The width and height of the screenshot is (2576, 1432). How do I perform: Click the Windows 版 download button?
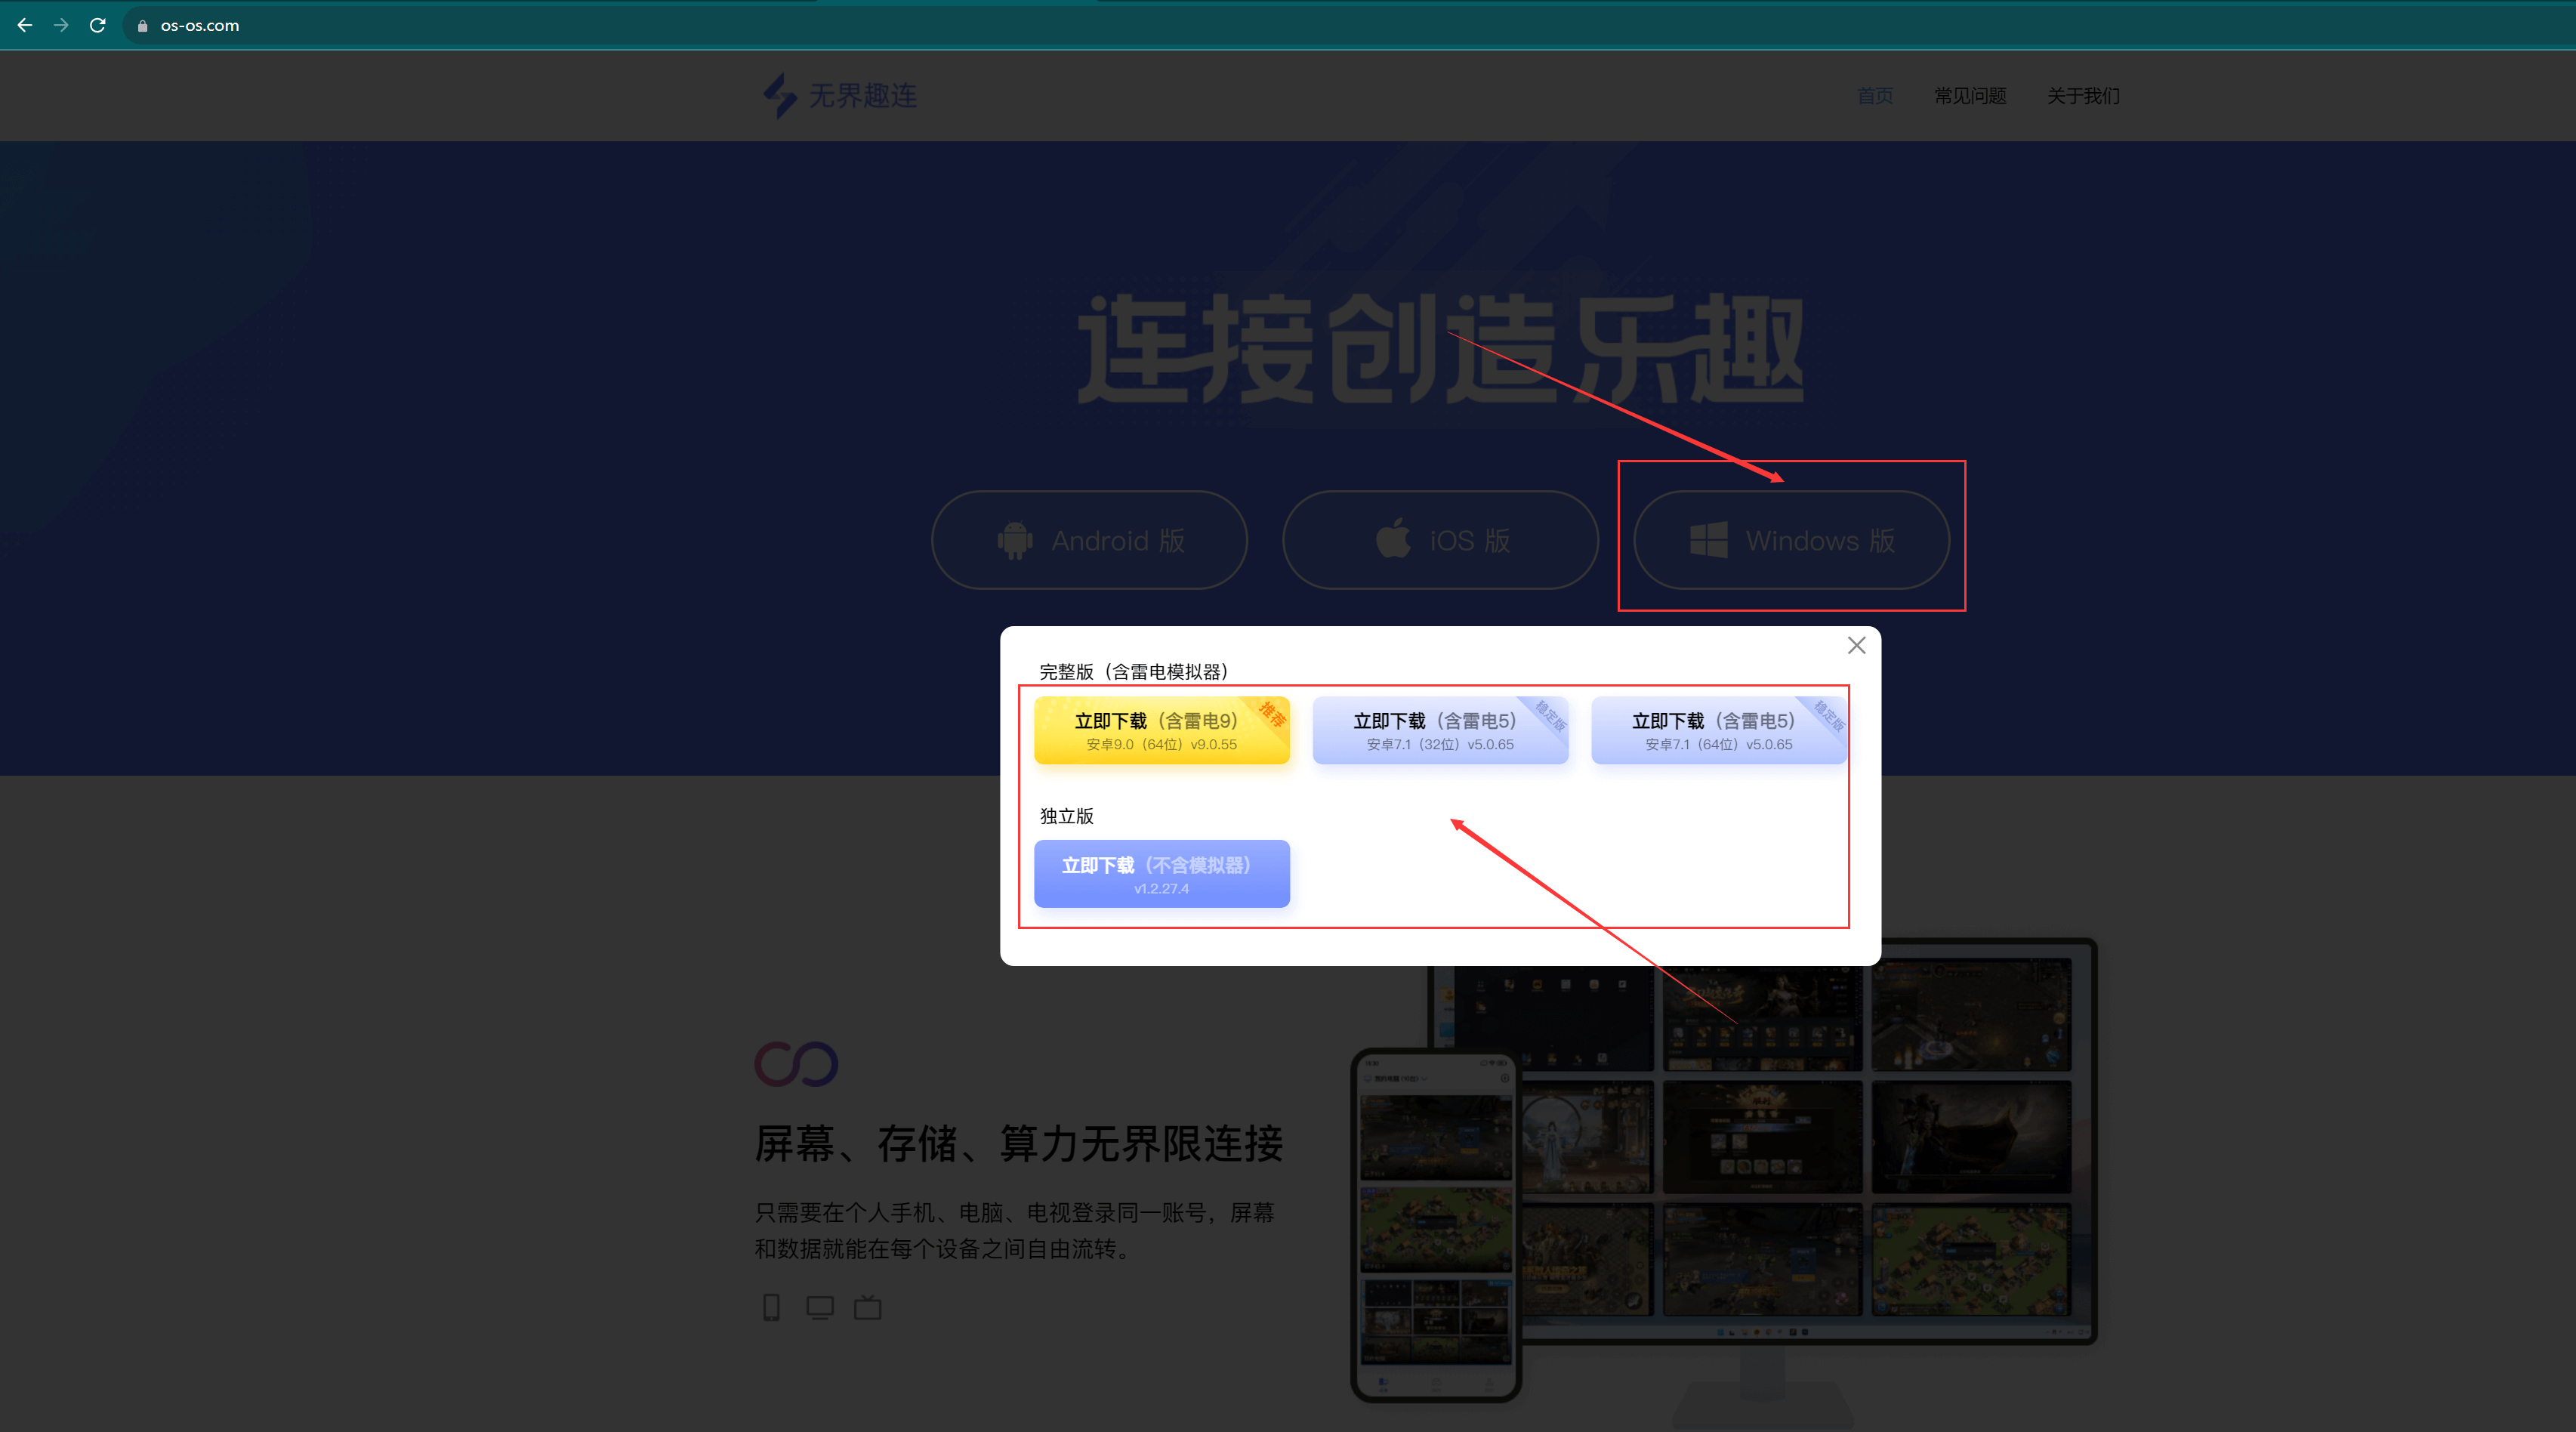1791,540
